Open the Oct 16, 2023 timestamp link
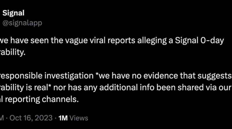The width and height of the screenshot is (232, 129). tap(31, 118)
